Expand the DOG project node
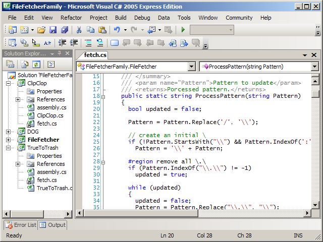This screenshot has width=323, height=242. [x=8, y=132]
